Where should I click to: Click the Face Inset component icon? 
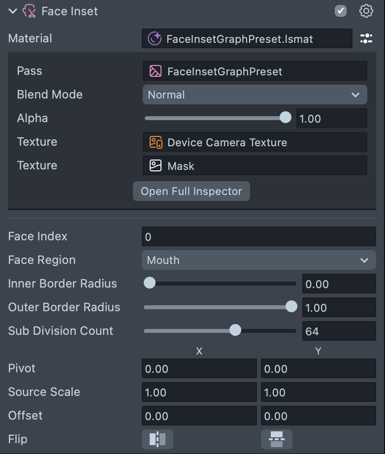pyautogui.click(x=30, y=11)
